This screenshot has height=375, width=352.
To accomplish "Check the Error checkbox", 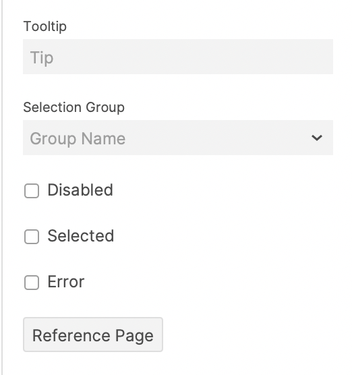I will pos(32,283).
